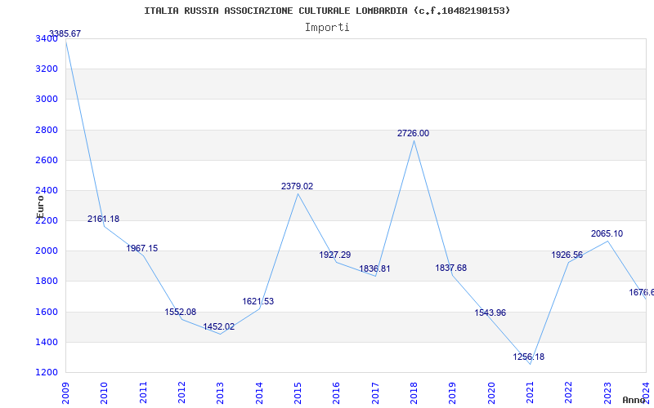The image size is (654, 408).
Task: Click the 2161.18 data label
Action: click(104, 219)
